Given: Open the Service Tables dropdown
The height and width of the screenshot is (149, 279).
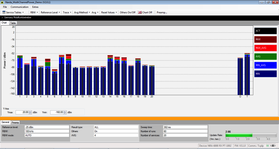Looking at the screenshot, I should coord(14,12).
